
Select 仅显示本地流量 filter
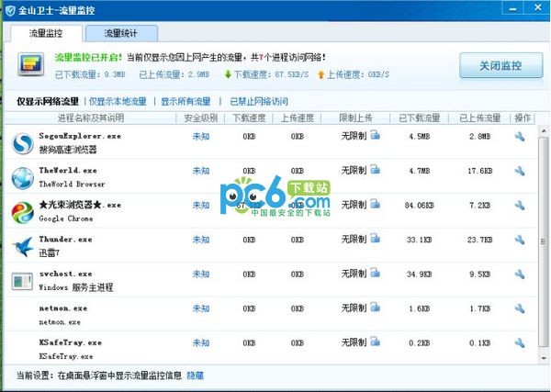click(118, 102)
